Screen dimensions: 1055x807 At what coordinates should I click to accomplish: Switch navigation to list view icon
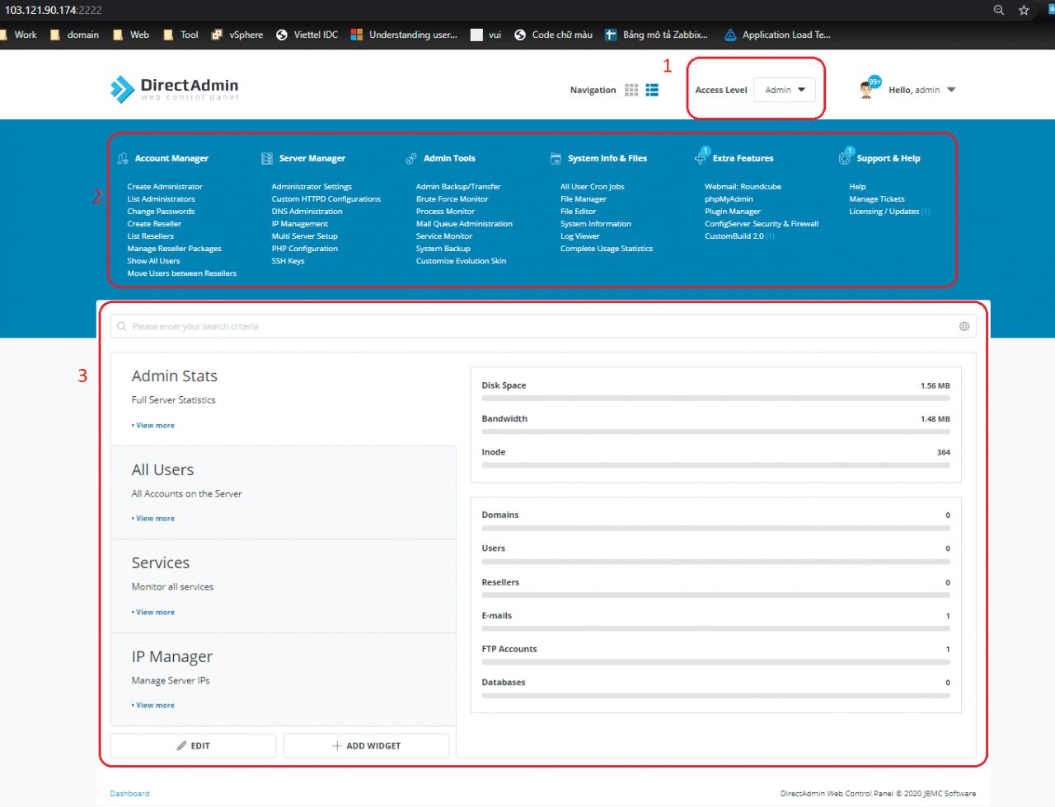coord(652,90)
